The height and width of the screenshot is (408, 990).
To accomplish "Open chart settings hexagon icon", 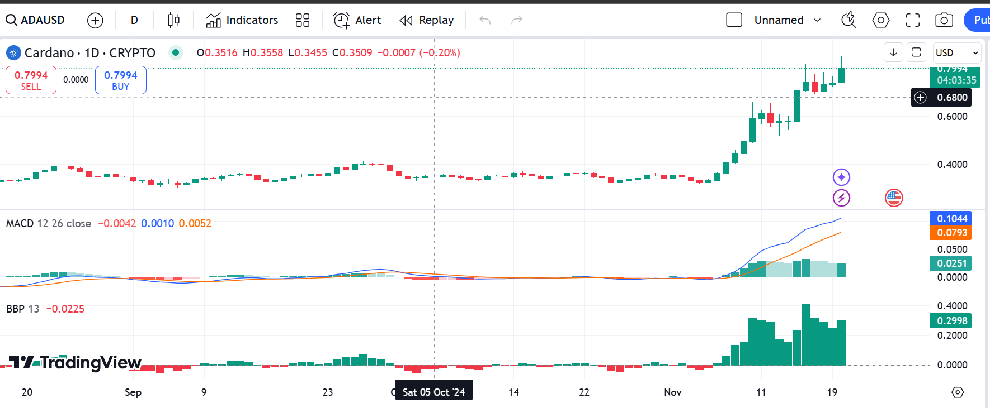I will pyautogui.click(x=880, y=21).
